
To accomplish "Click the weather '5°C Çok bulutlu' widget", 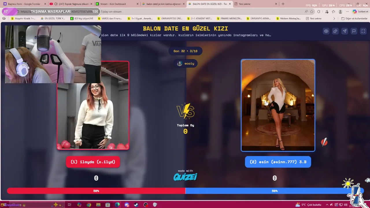I will 308,205.
